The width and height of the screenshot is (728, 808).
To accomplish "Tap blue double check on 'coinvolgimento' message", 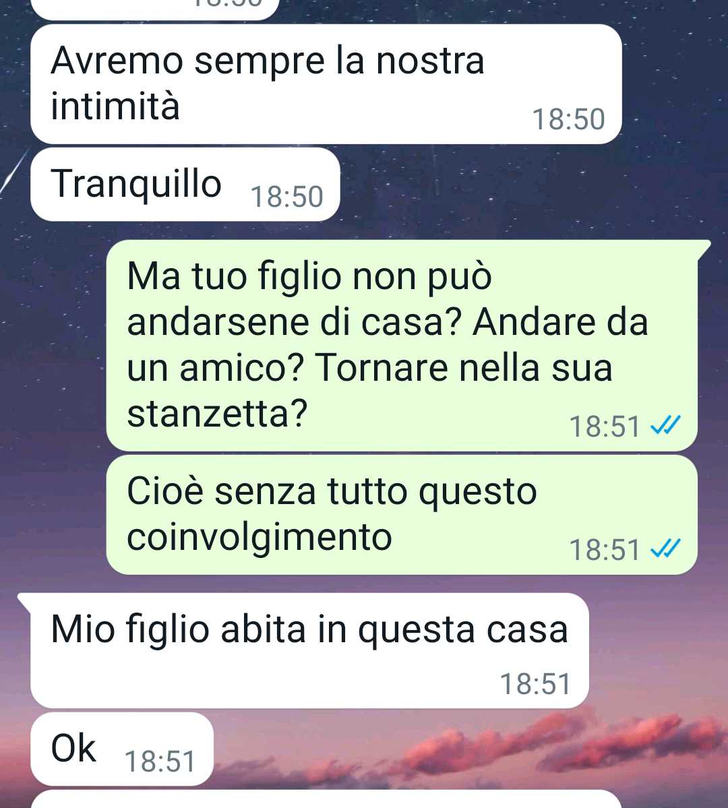I will click(665, 549).
